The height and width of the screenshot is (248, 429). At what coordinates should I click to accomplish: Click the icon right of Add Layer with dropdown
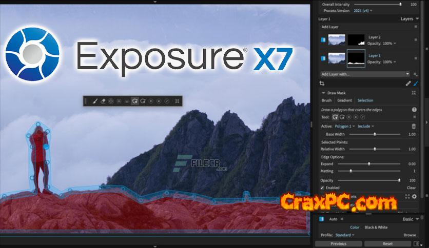(x=416, y=74)
